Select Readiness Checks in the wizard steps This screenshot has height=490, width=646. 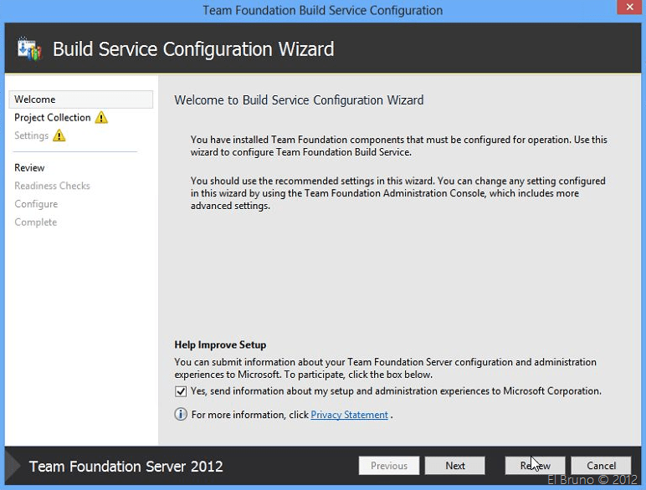click(x=52, y=186)
